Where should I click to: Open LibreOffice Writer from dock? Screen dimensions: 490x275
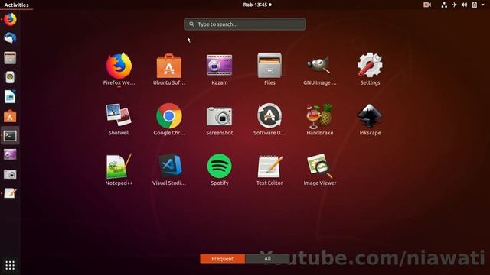pos(10,97)
